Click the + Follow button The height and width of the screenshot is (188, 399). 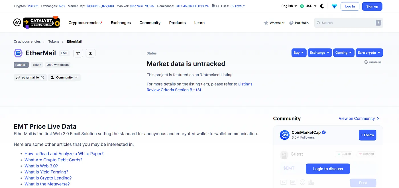click(367, 135)
